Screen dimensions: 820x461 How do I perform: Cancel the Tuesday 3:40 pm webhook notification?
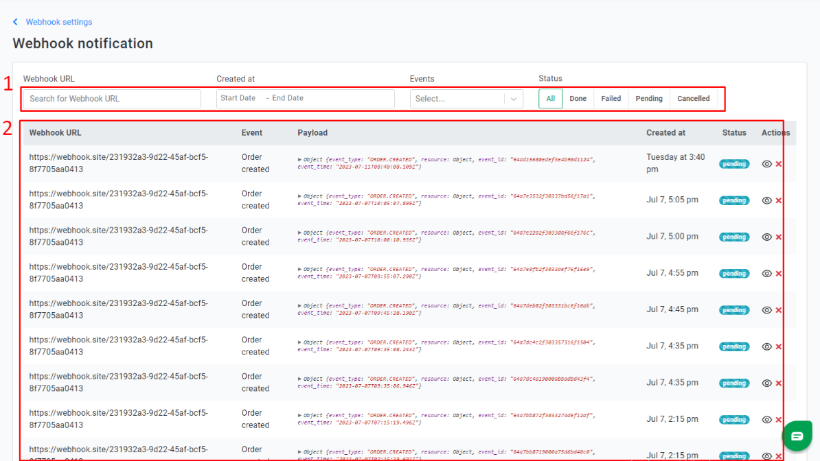click(779, 164)
